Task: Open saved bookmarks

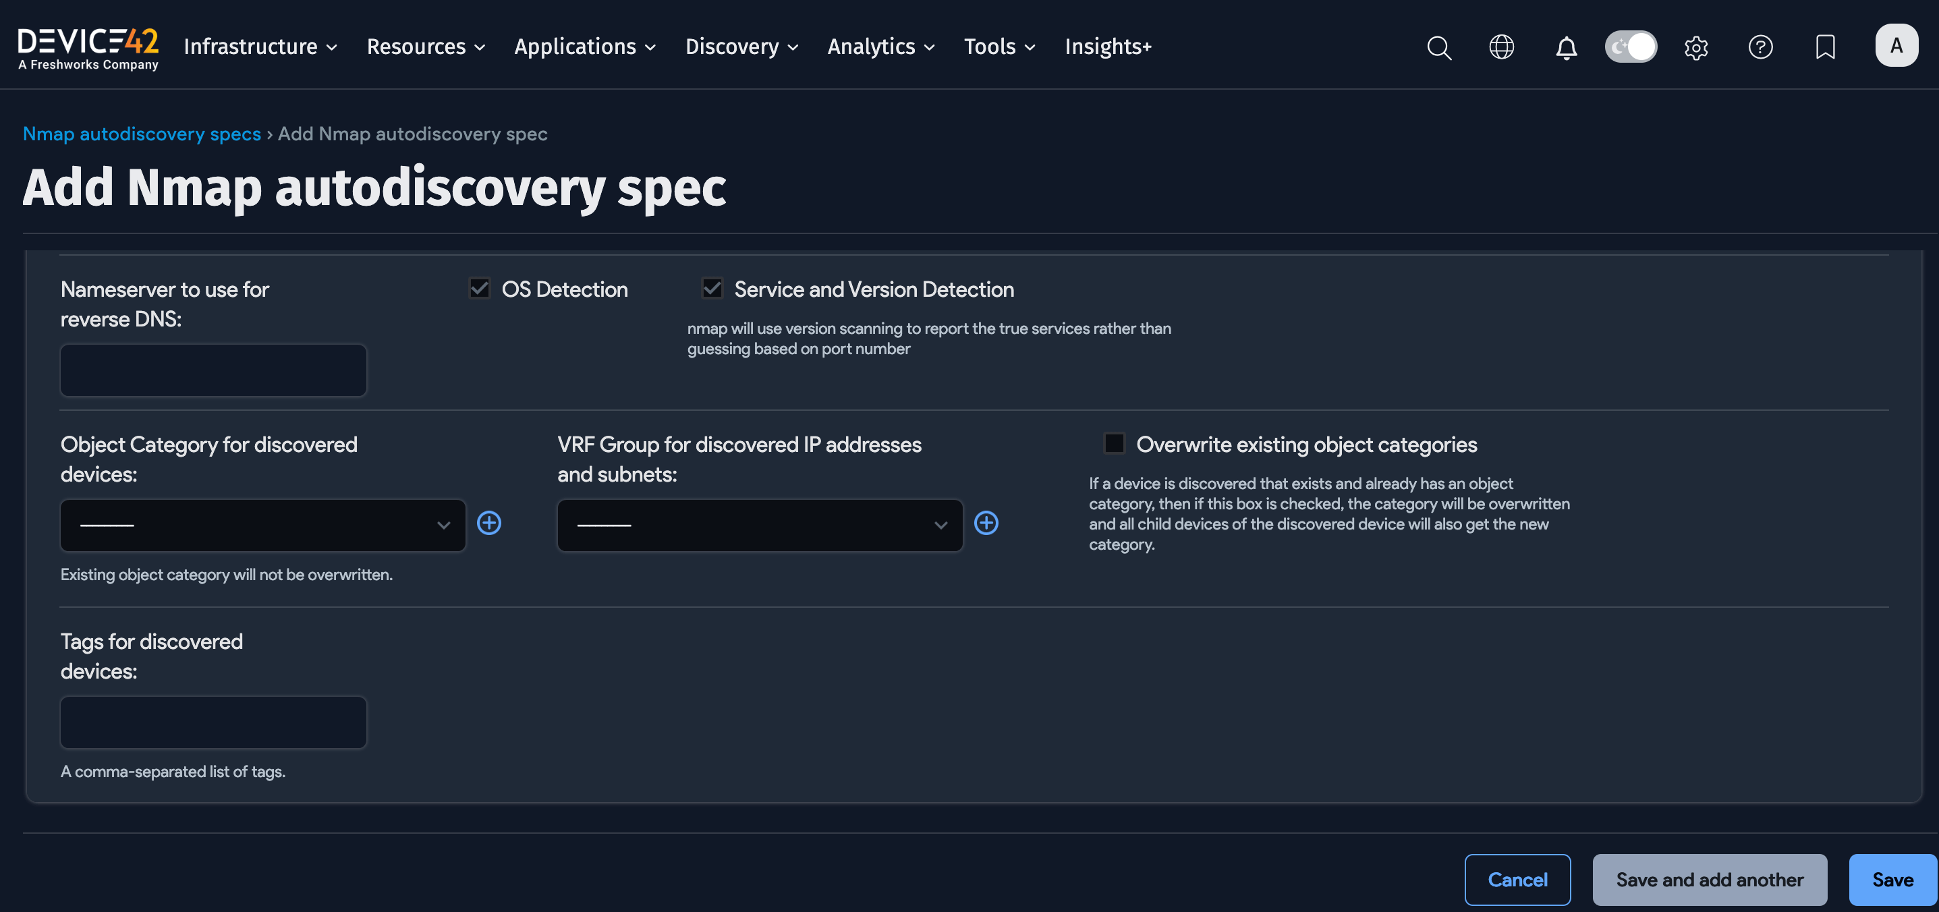Action: (1826, 47)
